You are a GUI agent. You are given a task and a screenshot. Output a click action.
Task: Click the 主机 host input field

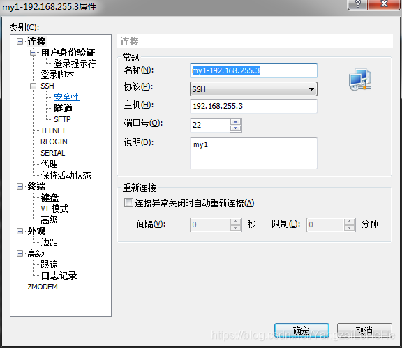253,106
